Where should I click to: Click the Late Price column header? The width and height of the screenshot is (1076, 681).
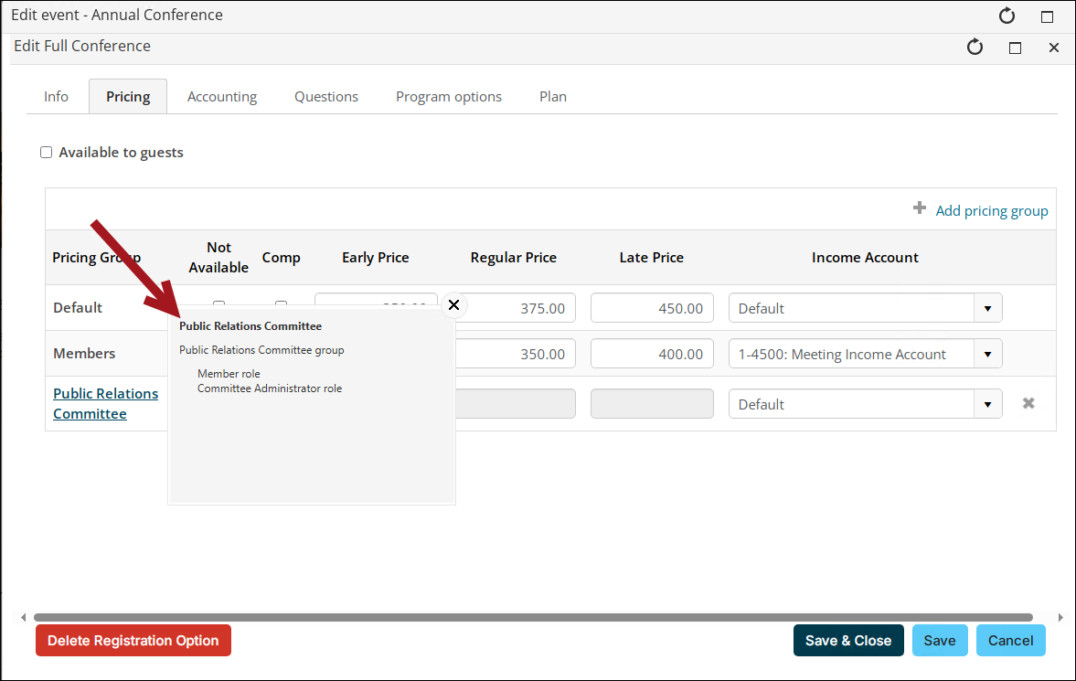coord(651,258)
